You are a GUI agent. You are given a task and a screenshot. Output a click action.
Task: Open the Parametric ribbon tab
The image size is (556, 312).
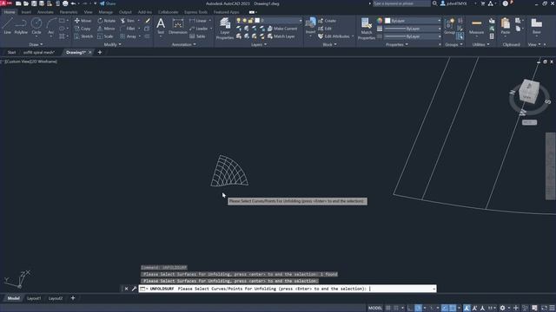click(69, 12)
